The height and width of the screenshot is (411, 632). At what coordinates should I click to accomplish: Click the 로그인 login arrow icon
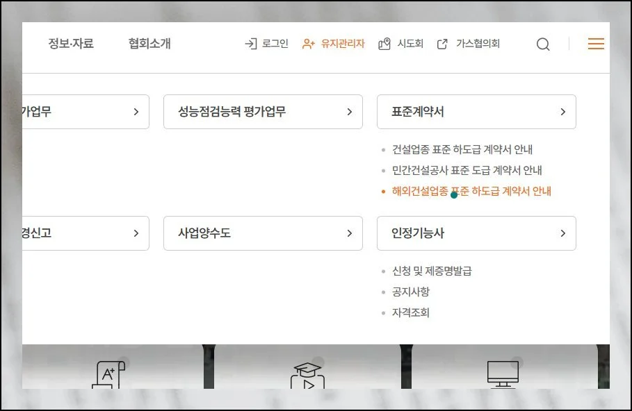tap(250, 44)
